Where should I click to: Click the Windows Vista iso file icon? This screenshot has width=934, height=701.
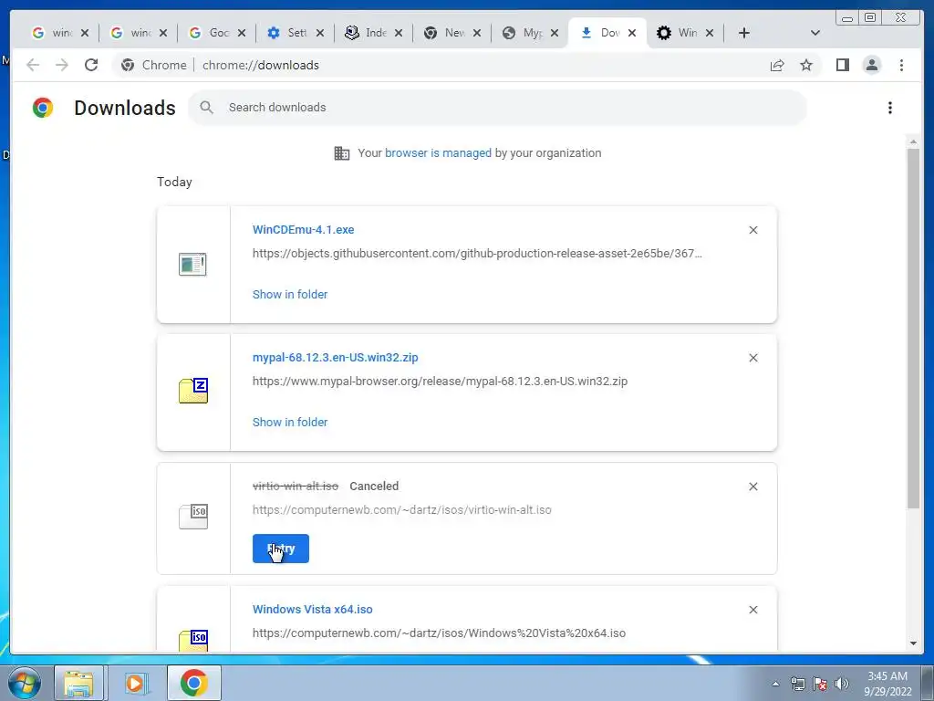[x=193, y=641]
